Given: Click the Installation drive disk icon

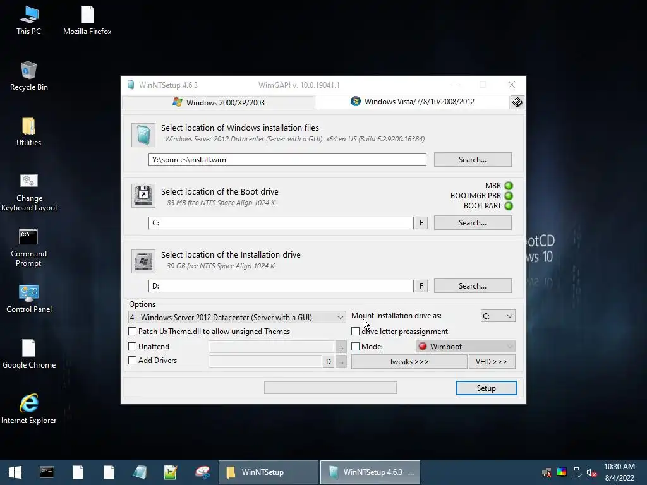Looking at the screenshot, I should [143, 261].
